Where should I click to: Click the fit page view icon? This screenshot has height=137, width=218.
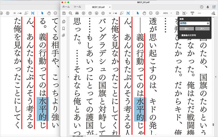(178, 13)
